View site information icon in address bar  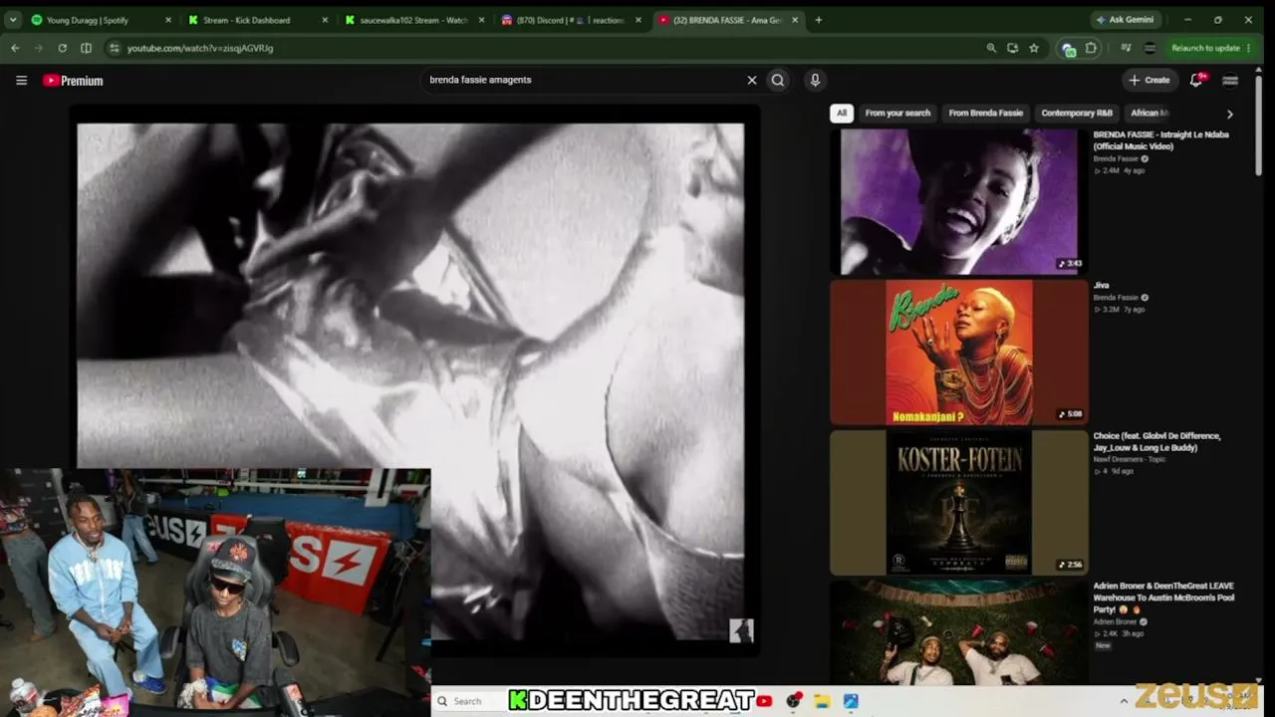click(x=114, y=48)
